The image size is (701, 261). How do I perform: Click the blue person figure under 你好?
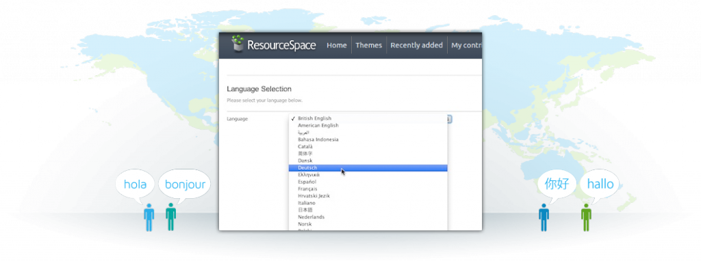(544, 217)
